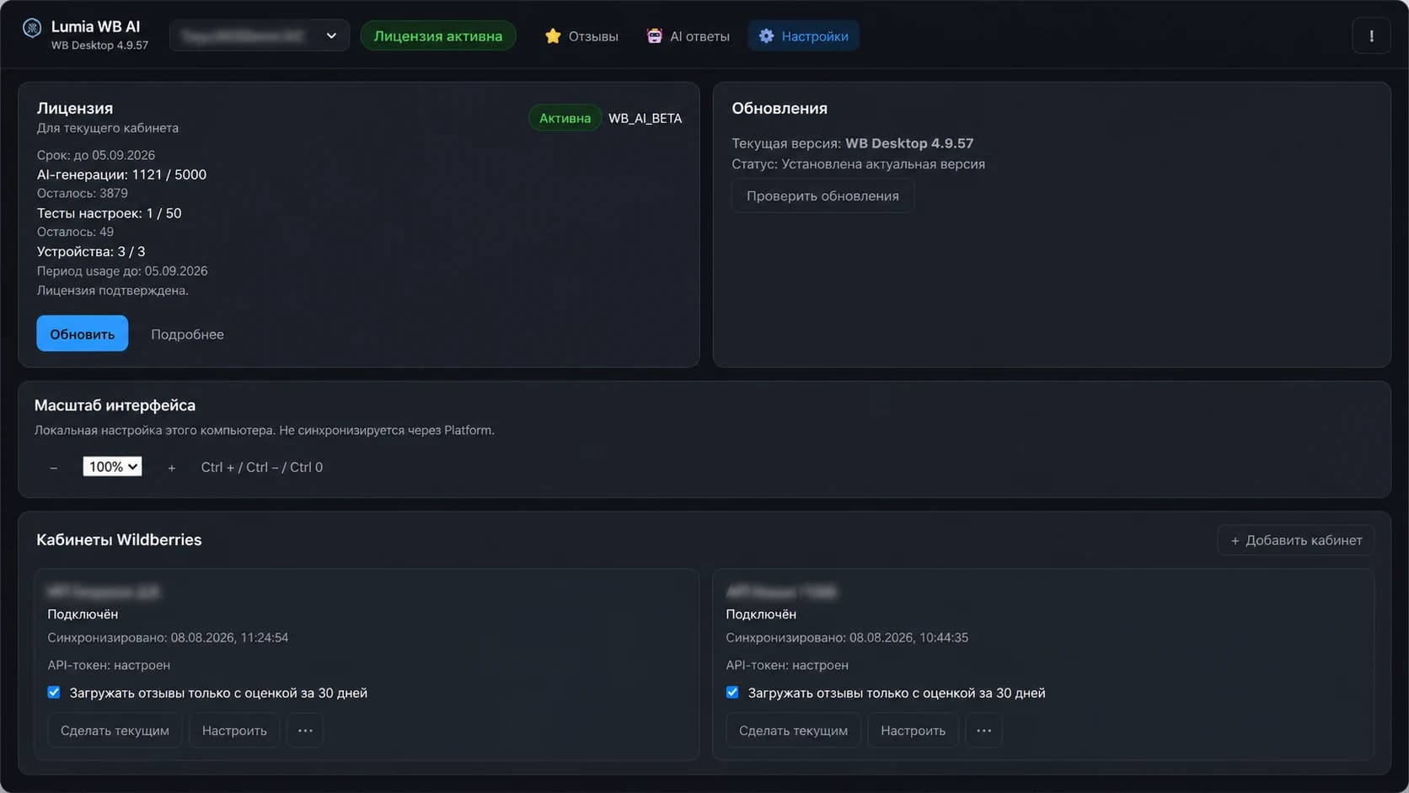Open more options for cabinet synced 11:24:54
This screenshot has width=1409, height=793.
coord(305,731)
